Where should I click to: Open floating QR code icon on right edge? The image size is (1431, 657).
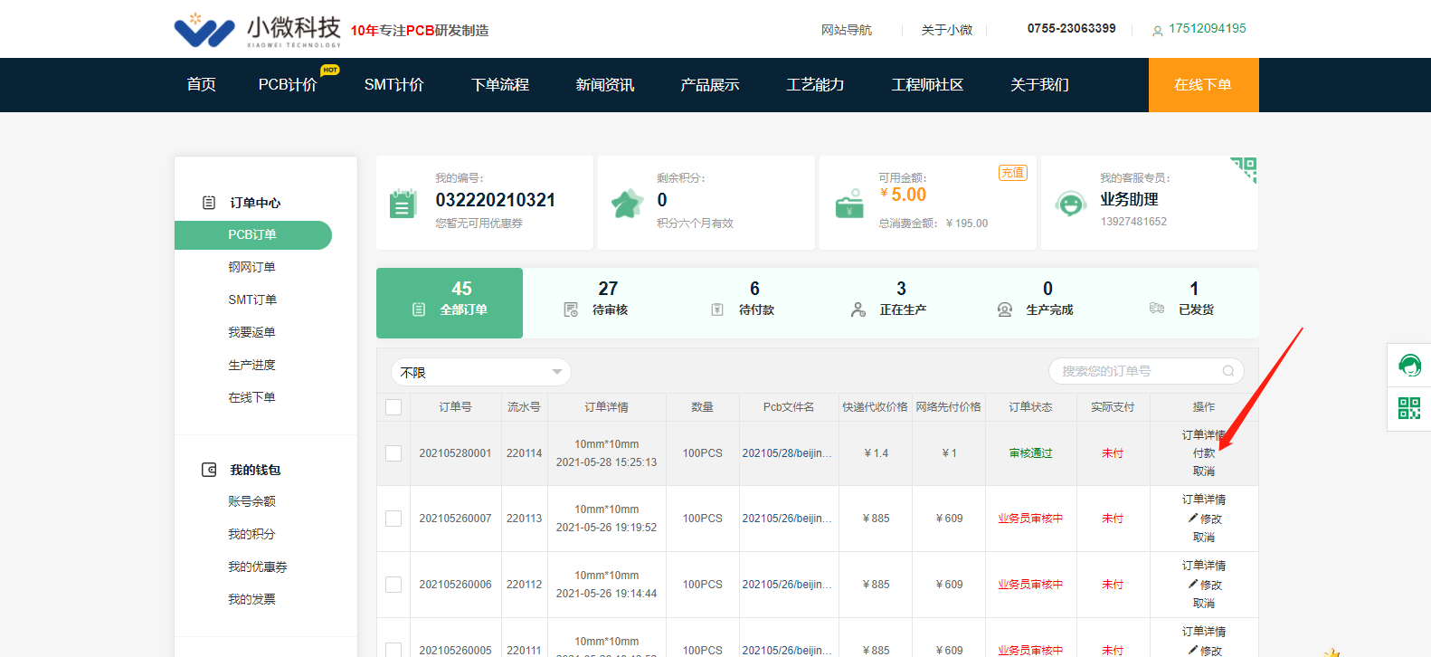coord(1409,408)
